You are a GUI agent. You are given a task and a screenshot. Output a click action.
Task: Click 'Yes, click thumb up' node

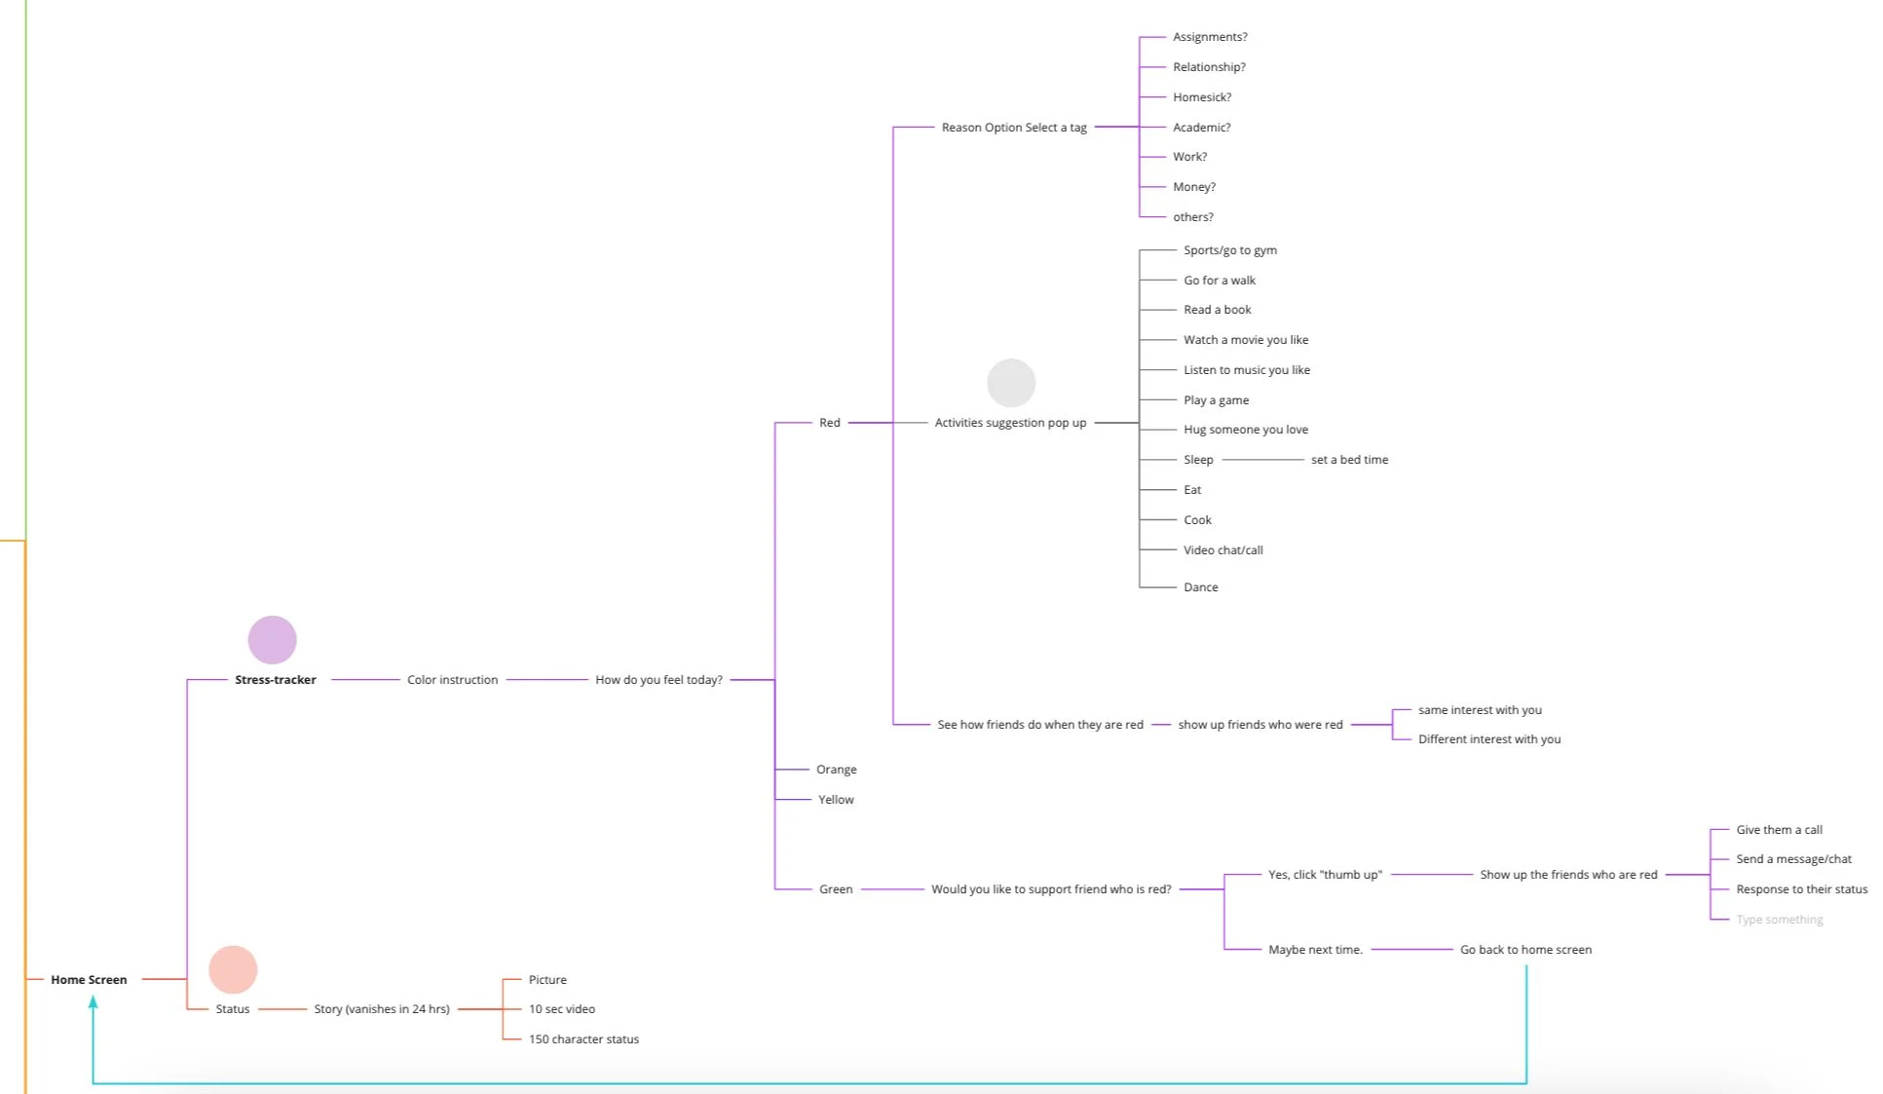[x=1325, y=875]
